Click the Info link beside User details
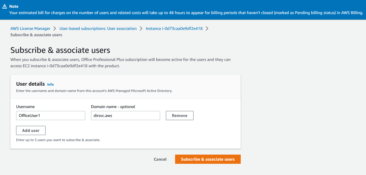 [50, 84]
